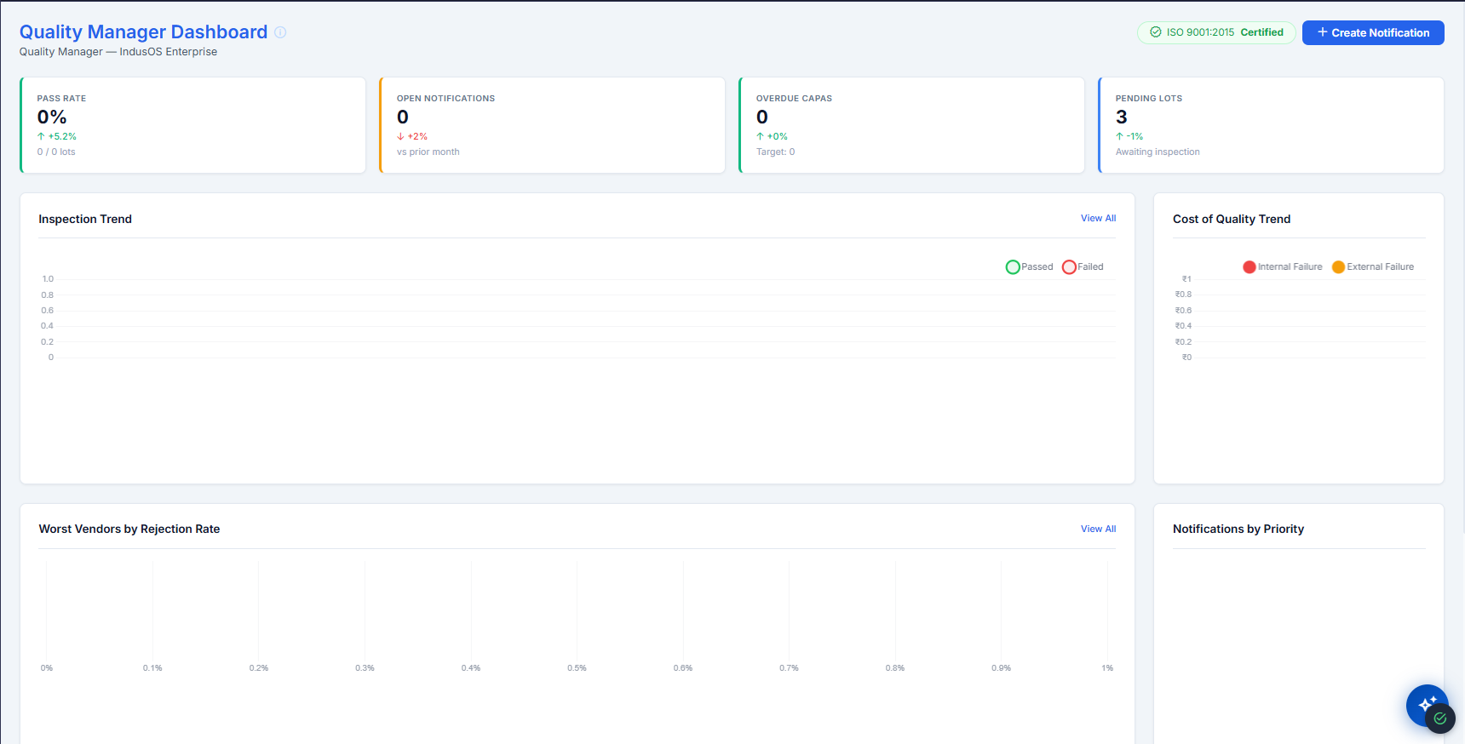The image size is (1465, 744).
Task: Click the ₹0.8 axis label in cost chart
Action: pyautogui.click(x=1183, y=295)
